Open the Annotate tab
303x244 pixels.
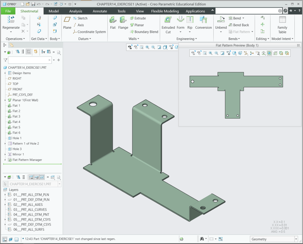click(100, 11)
